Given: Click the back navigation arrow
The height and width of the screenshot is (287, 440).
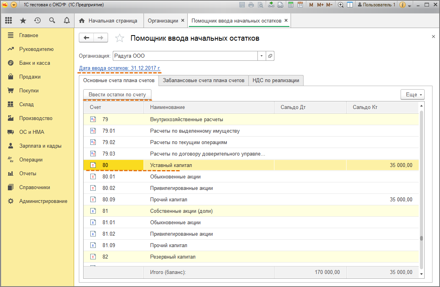Looking at the screenshot, I should pos(86,38).
